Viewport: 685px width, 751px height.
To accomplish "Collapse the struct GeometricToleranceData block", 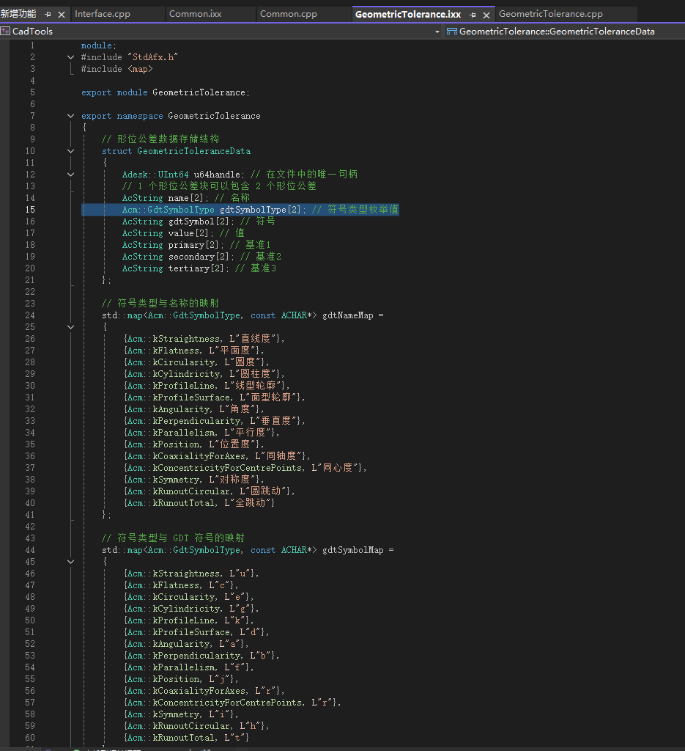I will tap(71, 151).
